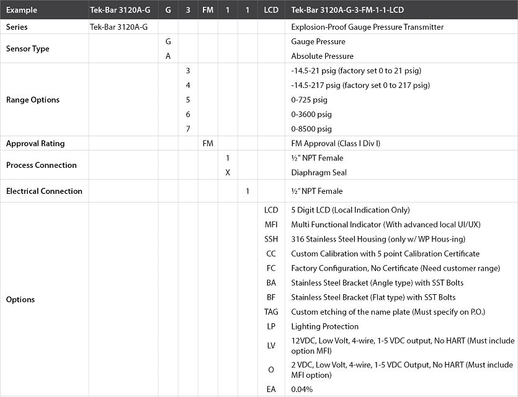518x397 pixels.
Task: Select 'LCD' in the dark header row
Action: (x=271, y=10)
